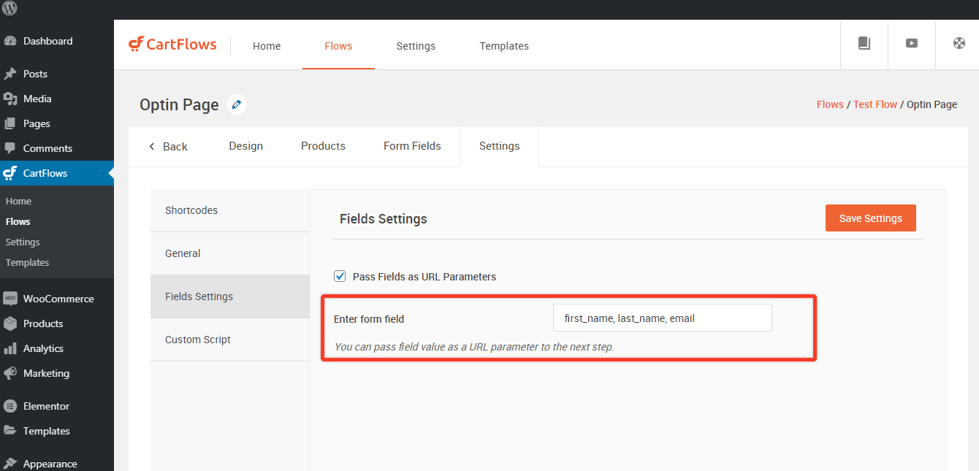Screen dimensions: 979x471
Task: Click the Analytics bar chart icon
Action: pyautogui.click(x=10, y=348)
